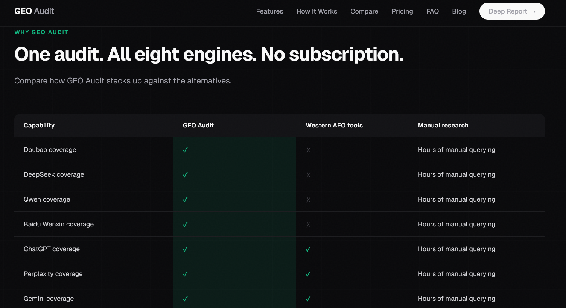Select the Baidu Wenxin coverage row label
Viewport: 566px width, 308px height.
click(59, 224)
